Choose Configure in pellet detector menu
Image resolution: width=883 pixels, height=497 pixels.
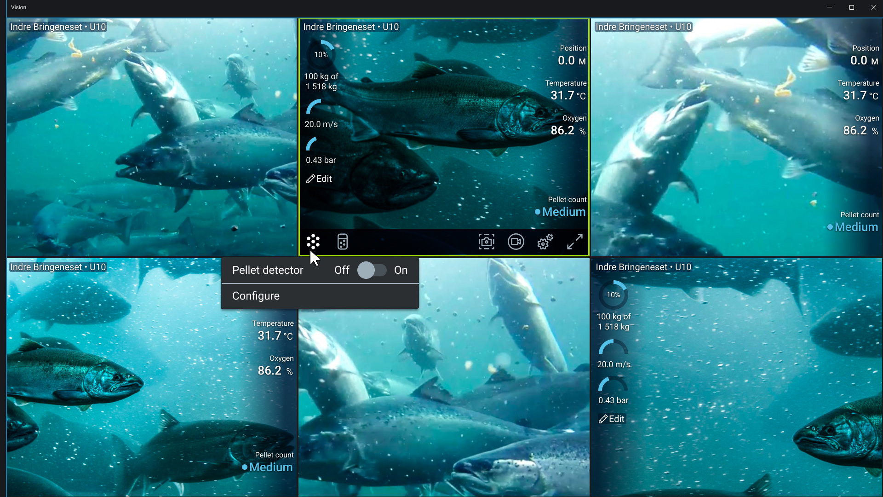pos(256,296)
